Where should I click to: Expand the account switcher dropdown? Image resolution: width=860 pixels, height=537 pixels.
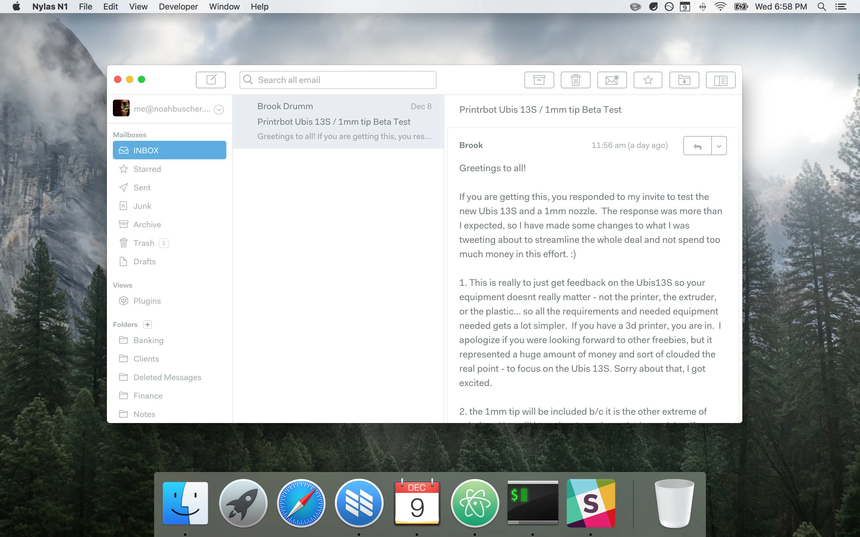click(219, 109)
